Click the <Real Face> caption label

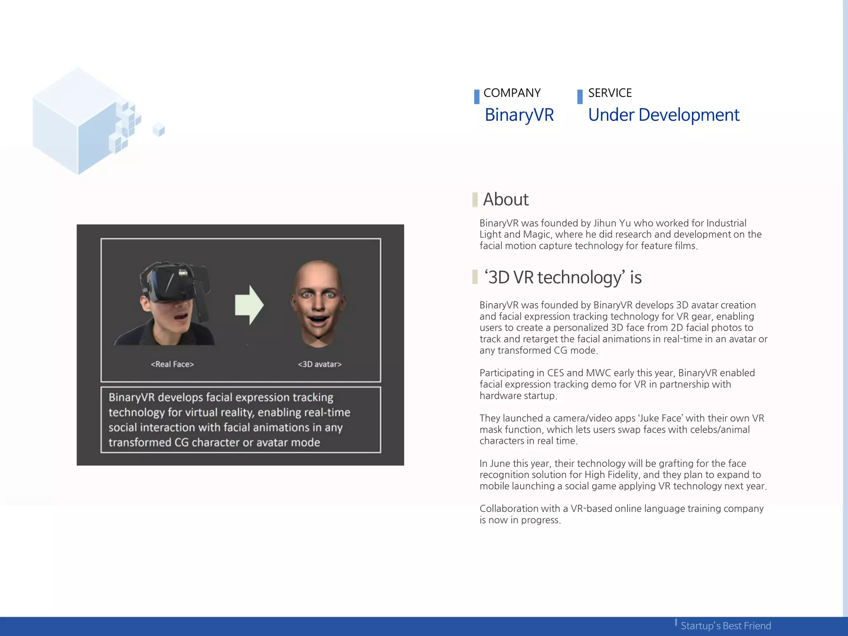tap(172, 364)
